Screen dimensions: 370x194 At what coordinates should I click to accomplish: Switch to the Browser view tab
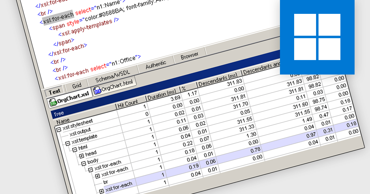189,56
